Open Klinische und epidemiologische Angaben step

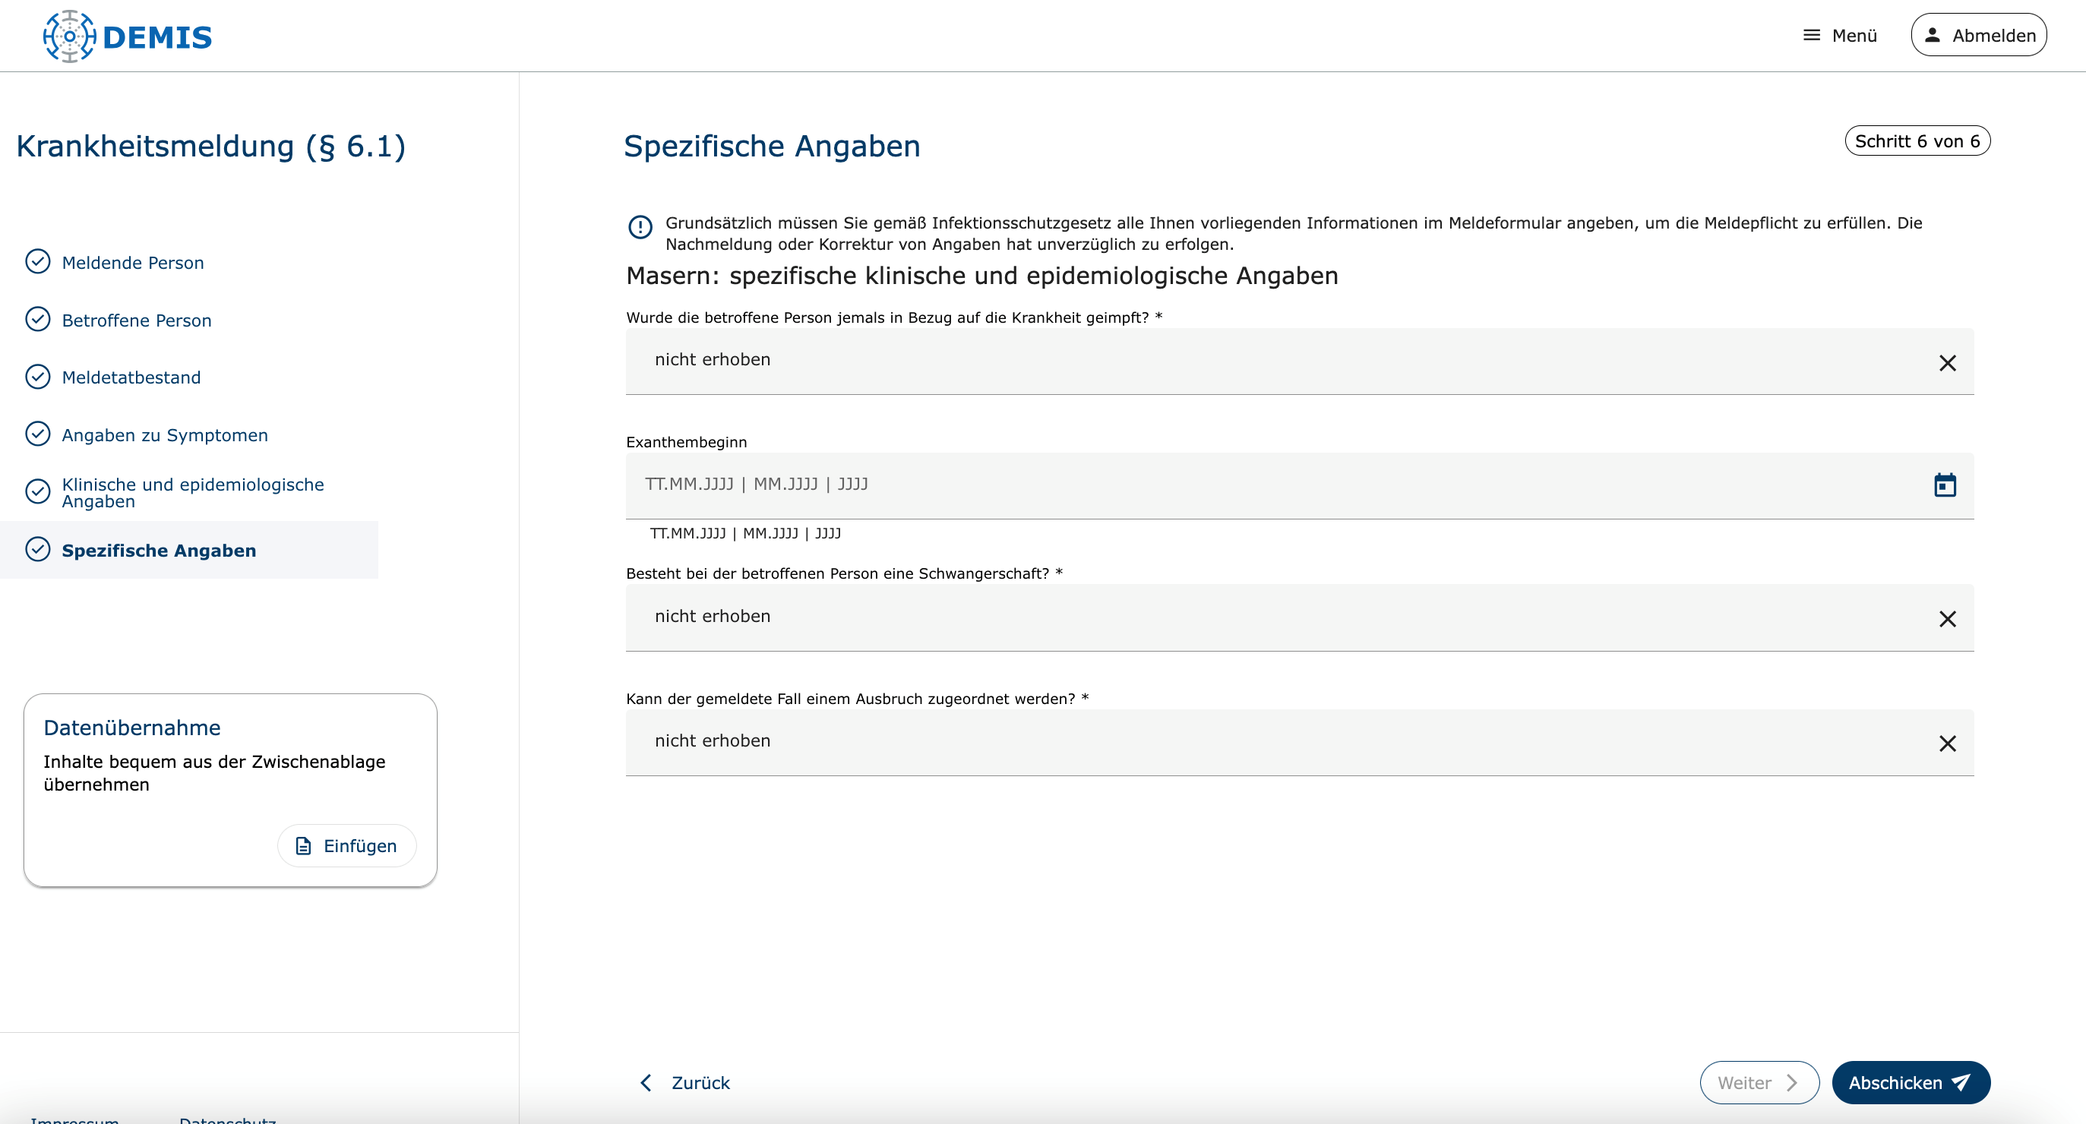[192, 492]
